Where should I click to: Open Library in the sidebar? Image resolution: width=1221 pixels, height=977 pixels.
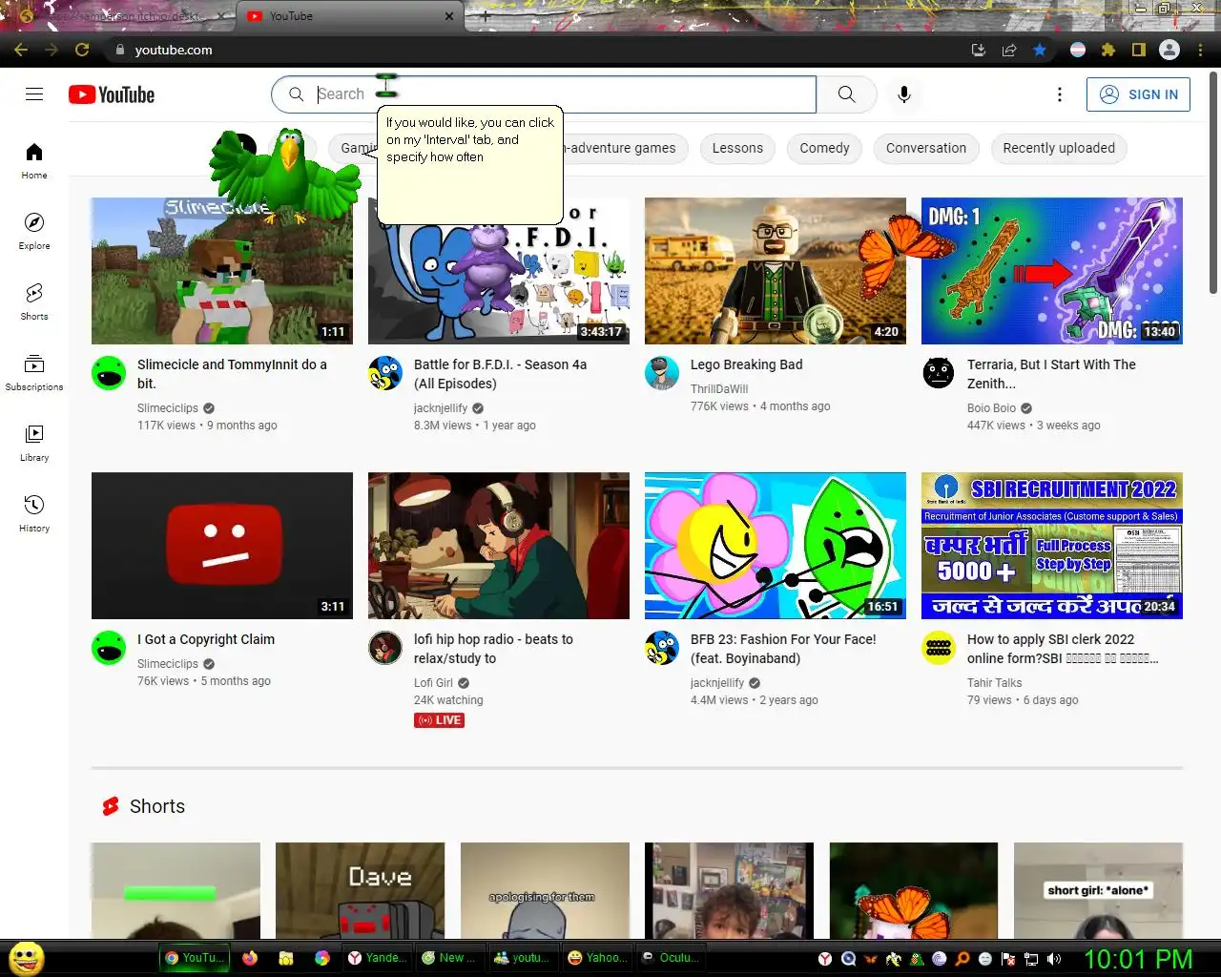[x=34, y=443]
